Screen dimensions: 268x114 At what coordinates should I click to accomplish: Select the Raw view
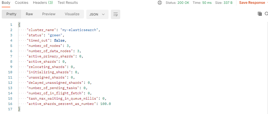(x=29, y=14)
